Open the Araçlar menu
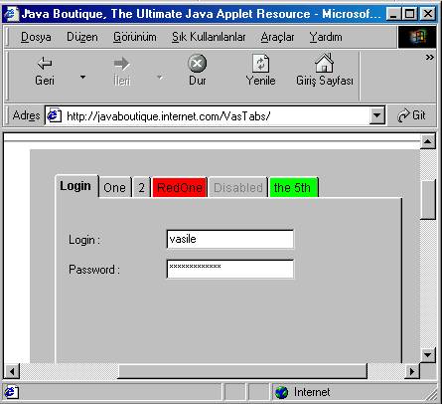The height and width of the screenshot is (404, 442). tap(277, 37)
